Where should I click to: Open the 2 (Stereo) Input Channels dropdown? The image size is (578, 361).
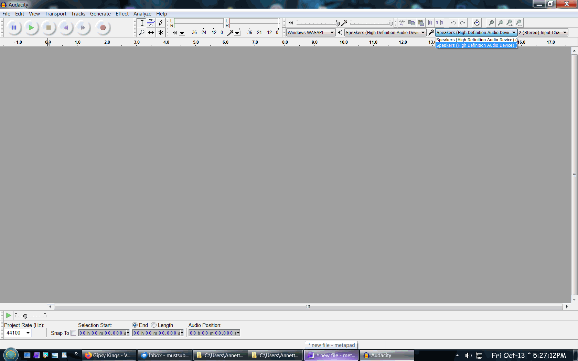[543, 33]
